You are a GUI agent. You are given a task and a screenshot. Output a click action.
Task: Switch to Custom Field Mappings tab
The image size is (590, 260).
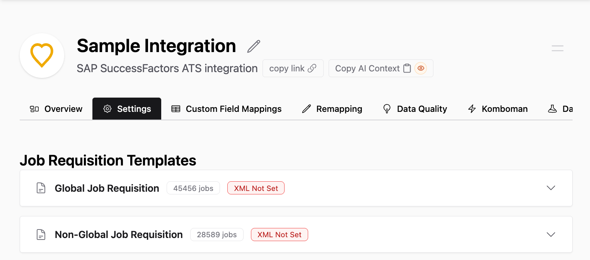[x=226, y=109]
